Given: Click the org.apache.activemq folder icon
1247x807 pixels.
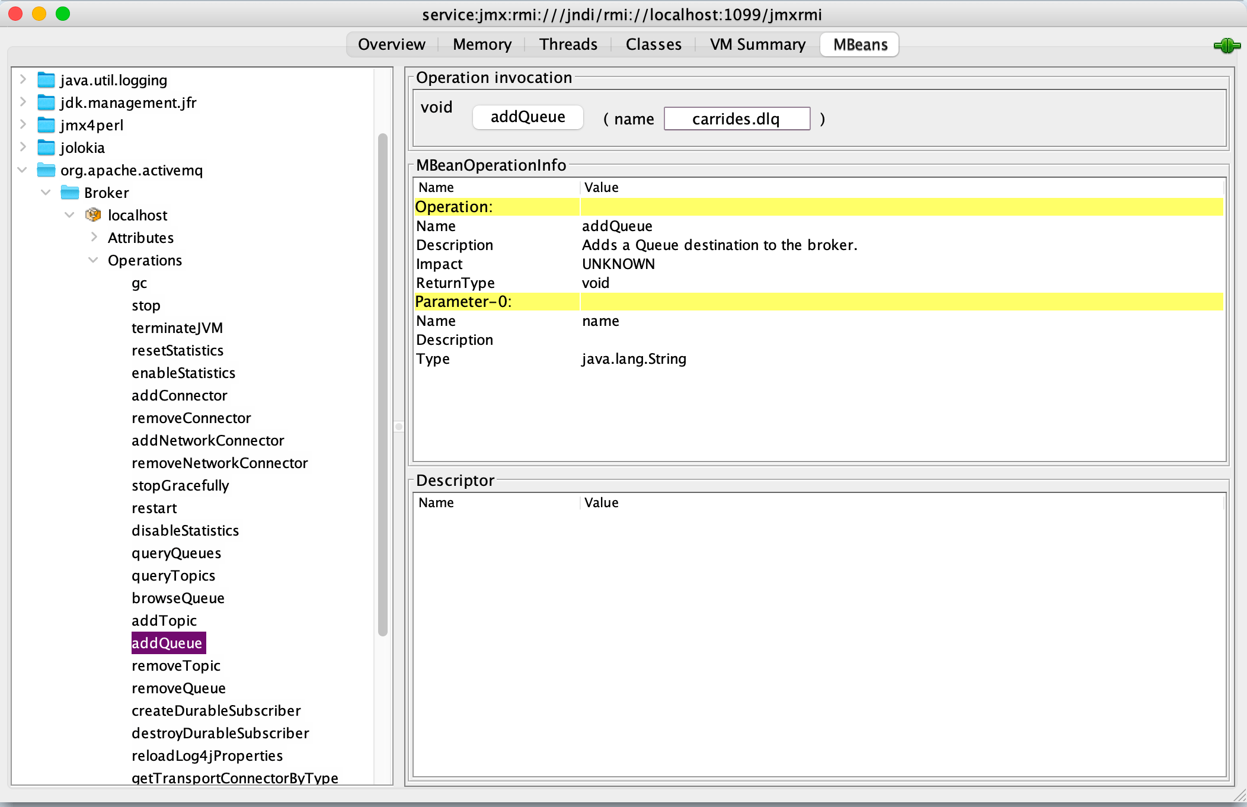Looking at the screenshot, I should tap(46, 170).
